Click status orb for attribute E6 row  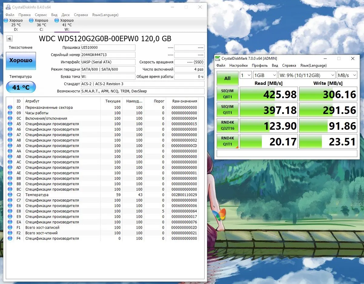pyautogui.click(x=10, y=206)
